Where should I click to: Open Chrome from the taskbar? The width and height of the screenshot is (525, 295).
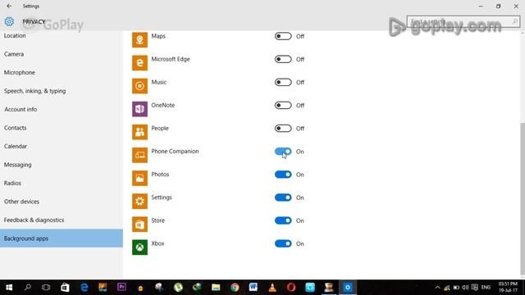pyautogui.click(x=235, y=288)
